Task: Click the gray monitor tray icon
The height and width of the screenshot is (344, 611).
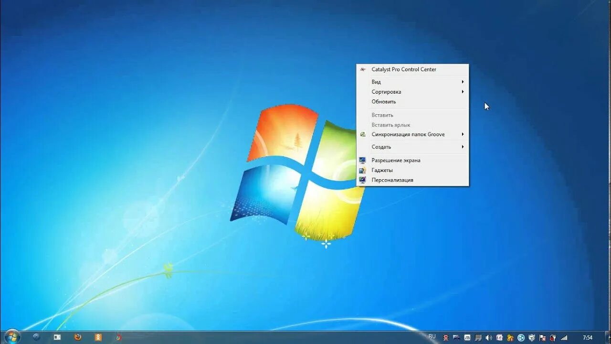Action: coord(478,337)
